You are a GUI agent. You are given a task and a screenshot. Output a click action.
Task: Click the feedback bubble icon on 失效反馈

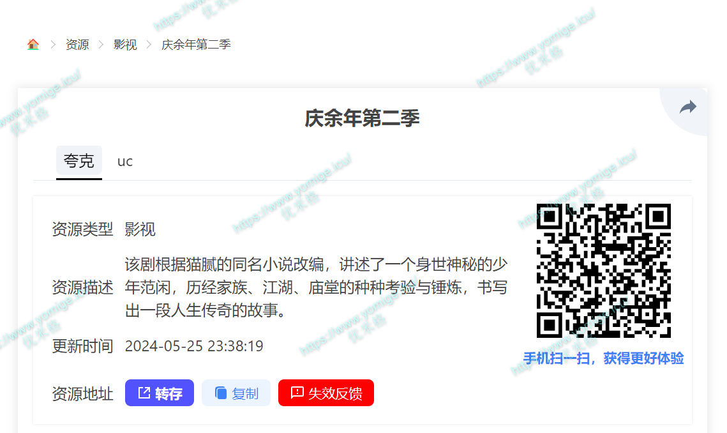click(297, 393)
